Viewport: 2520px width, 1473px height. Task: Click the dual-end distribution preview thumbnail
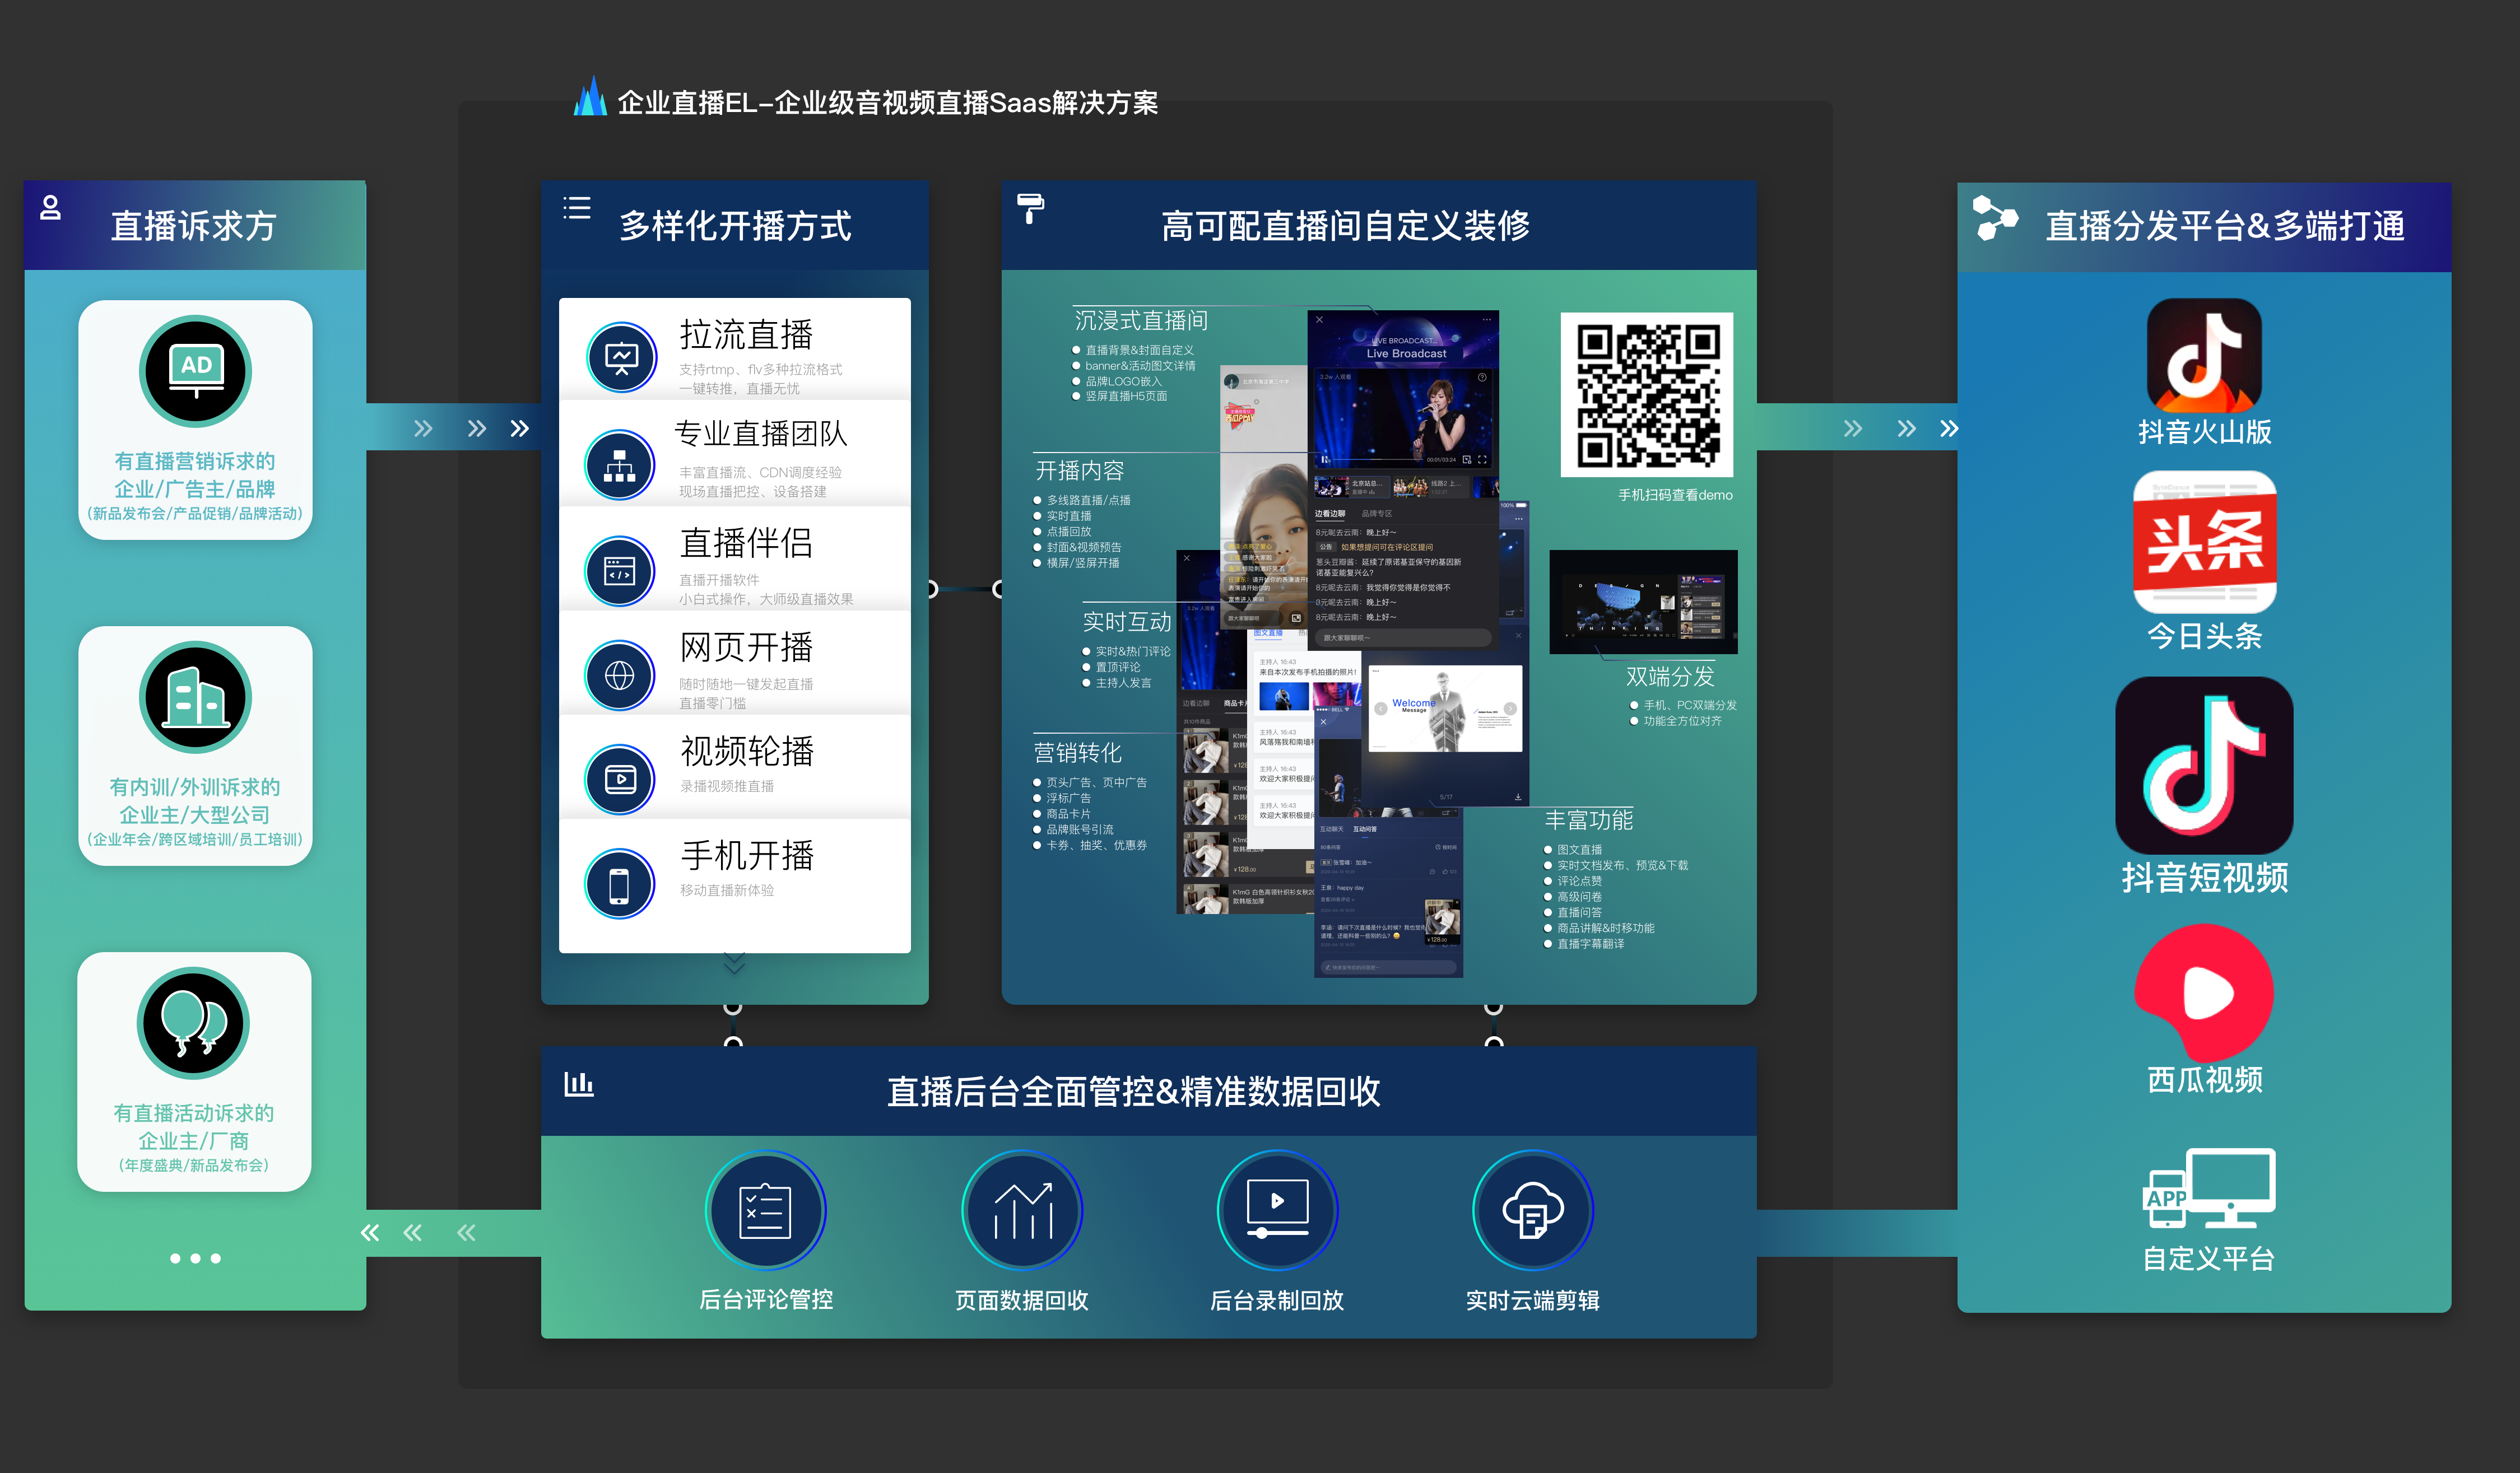tap(1643, 602)
